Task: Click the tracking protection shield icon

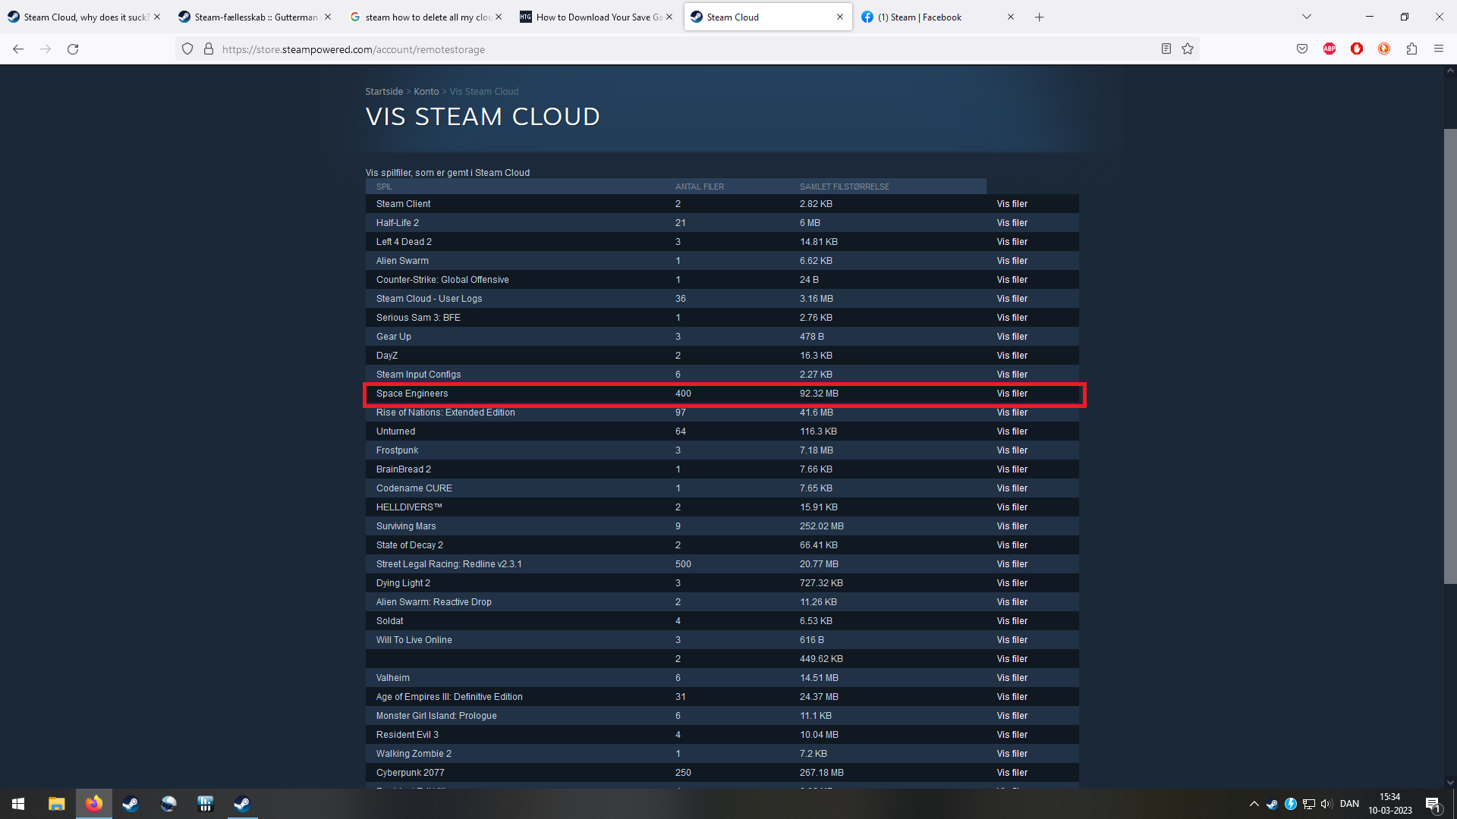Action: click(x=187, y=49)
